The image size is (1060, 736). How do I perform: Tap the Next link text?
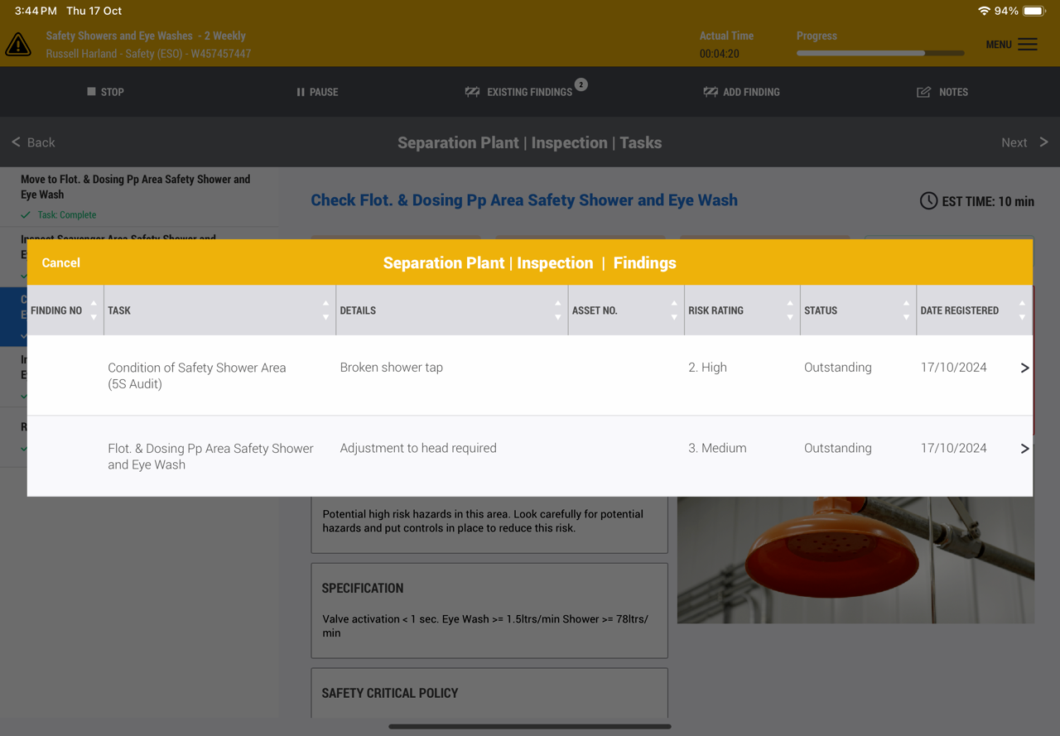[x=1014, y=142]
